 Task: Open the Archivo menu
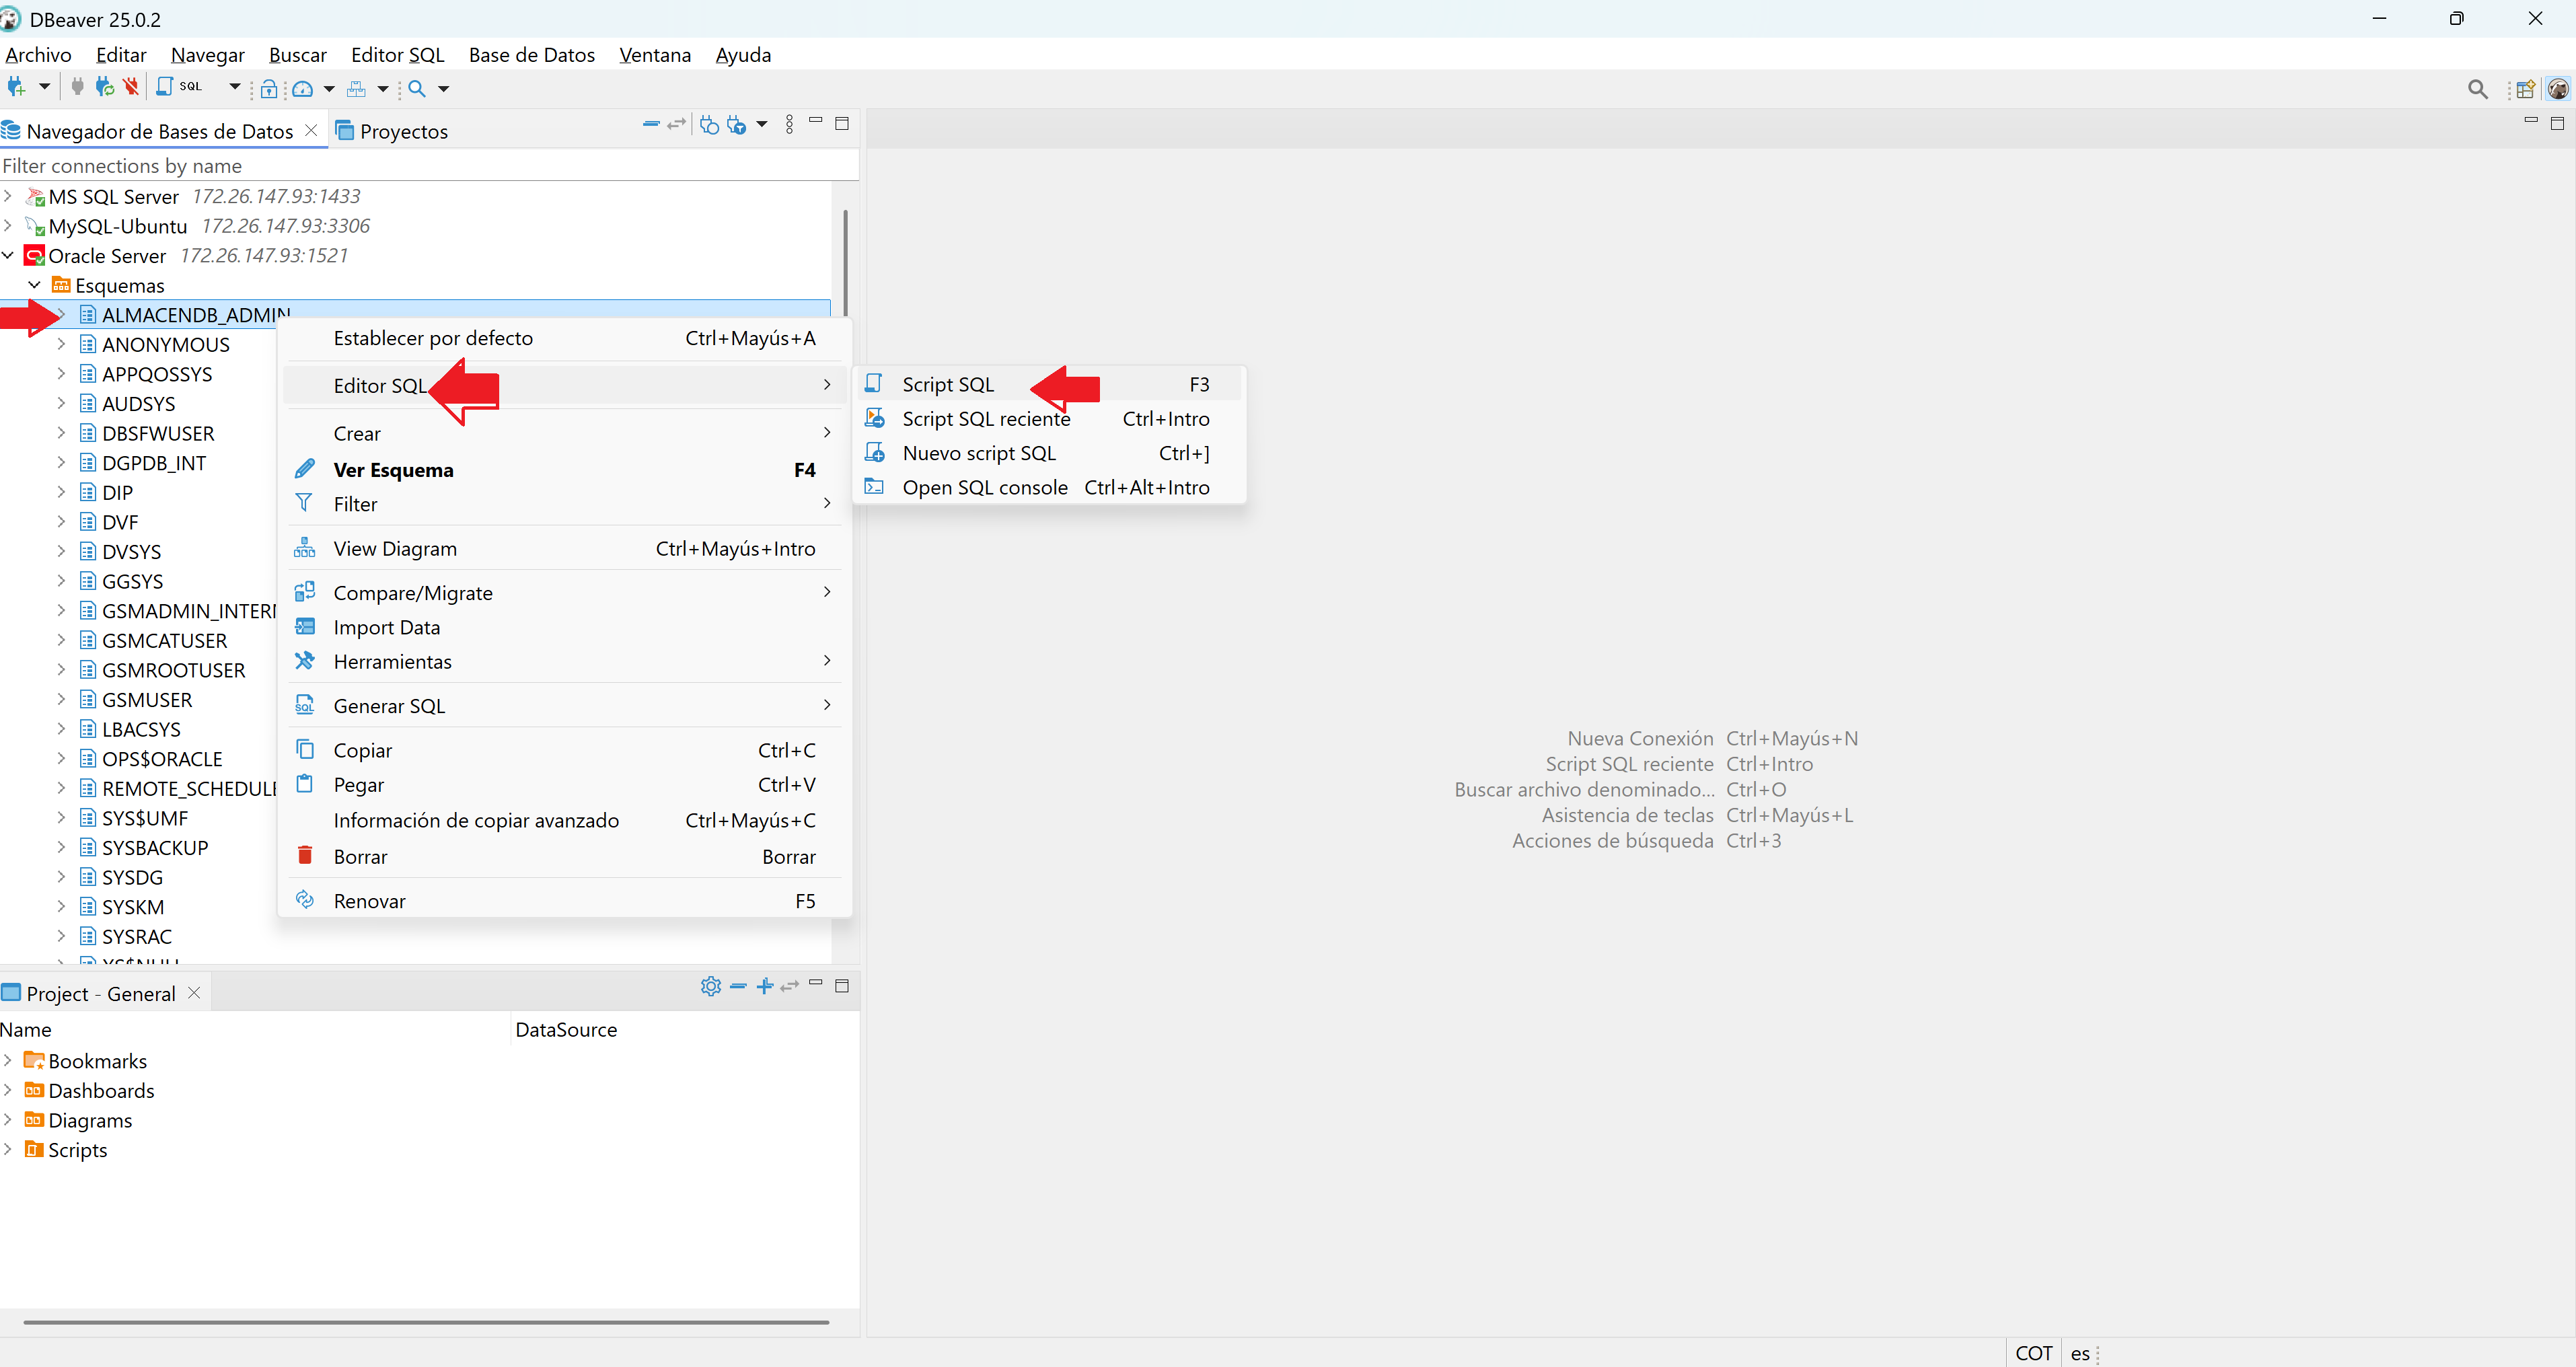pyautogui.click(x=39, y=55)
